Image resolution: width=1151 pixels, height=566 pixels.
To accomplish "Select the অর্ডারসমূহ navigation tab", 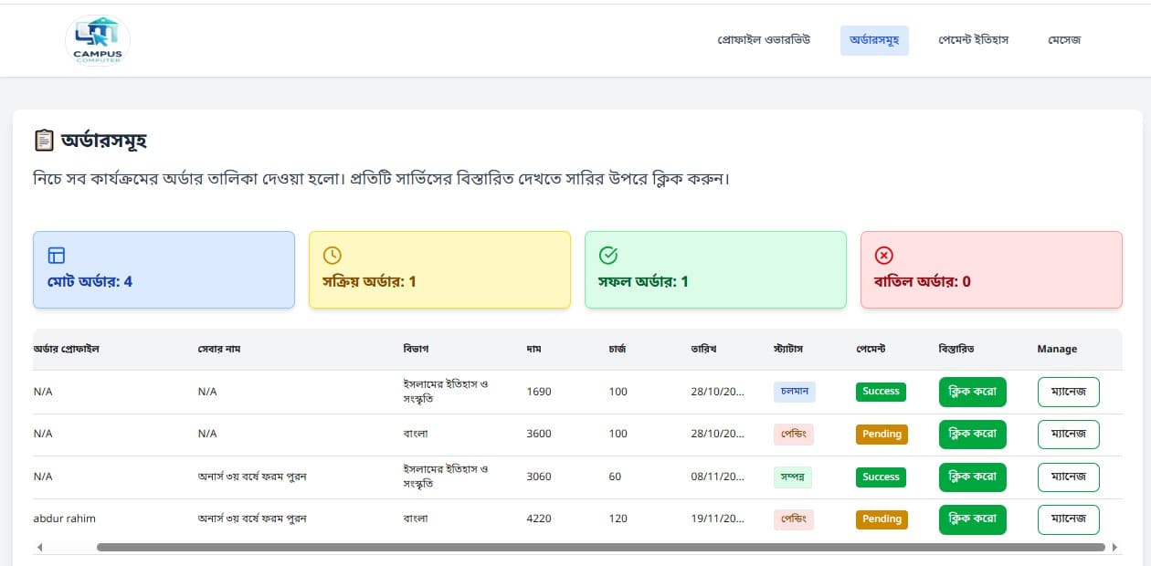I will point(874,40).
